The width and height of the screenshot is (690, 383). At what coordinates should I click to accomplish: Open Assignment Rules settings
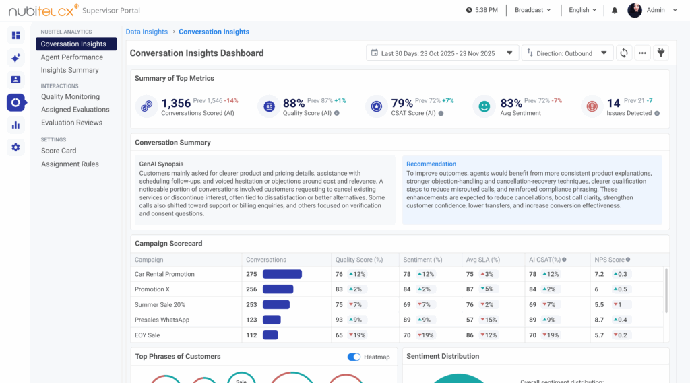70,164
